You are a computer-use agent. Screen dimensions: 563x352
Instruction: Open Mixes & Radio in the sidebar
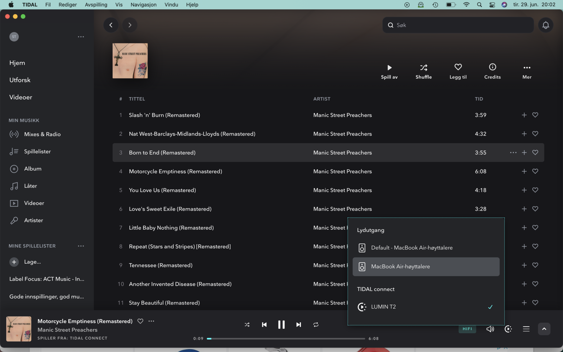35,134
